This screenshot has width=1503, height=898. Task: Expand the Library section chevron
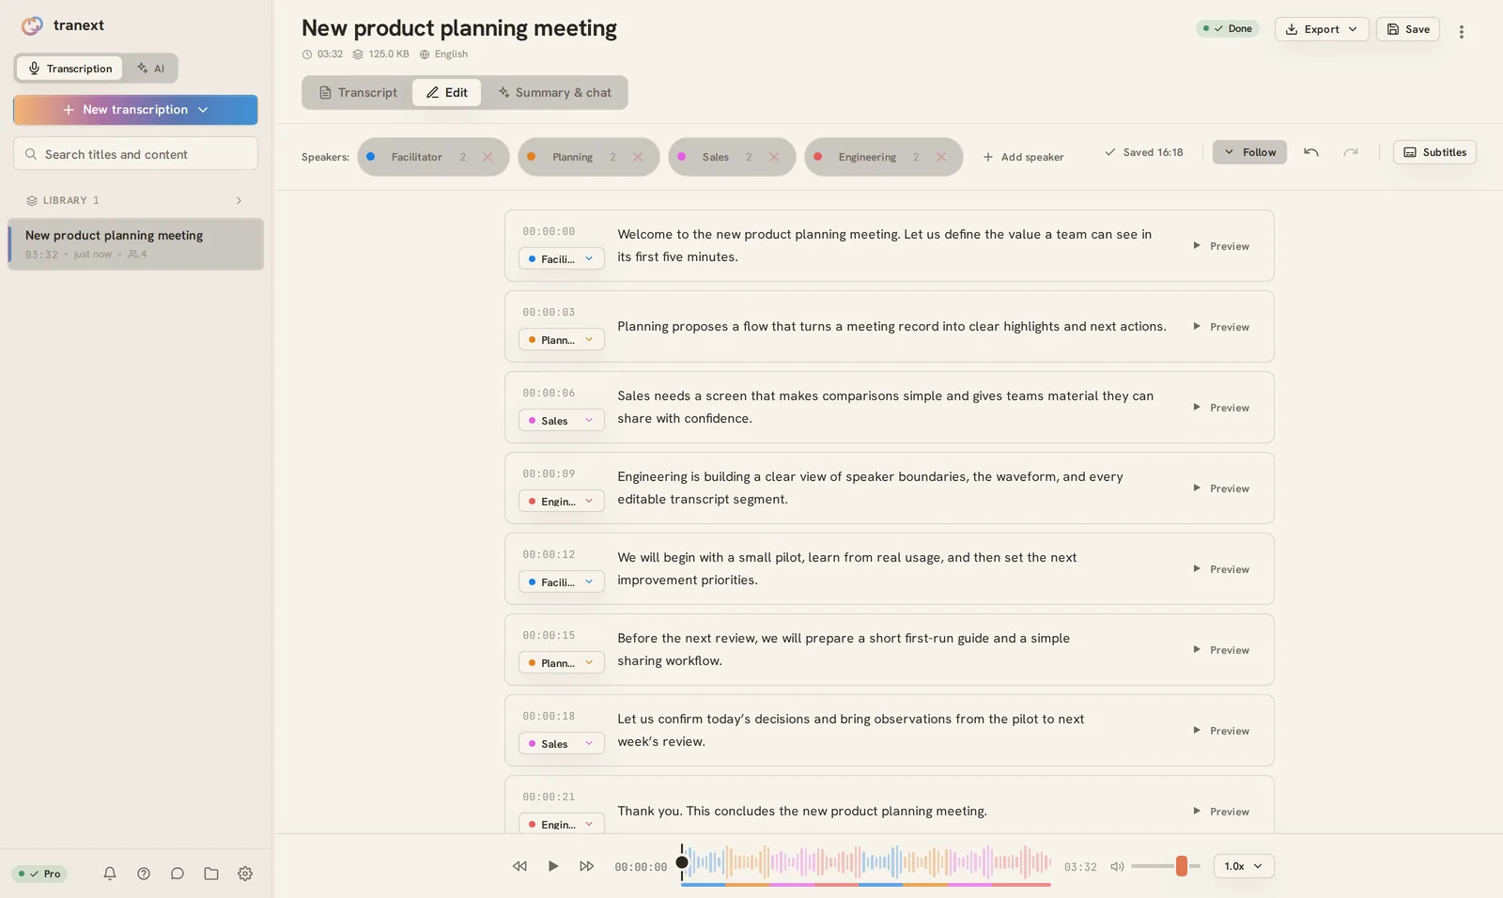pos(239,200)
